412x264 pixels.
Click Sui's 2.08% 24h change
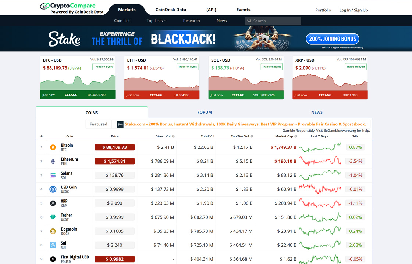(x=355, y=245)
